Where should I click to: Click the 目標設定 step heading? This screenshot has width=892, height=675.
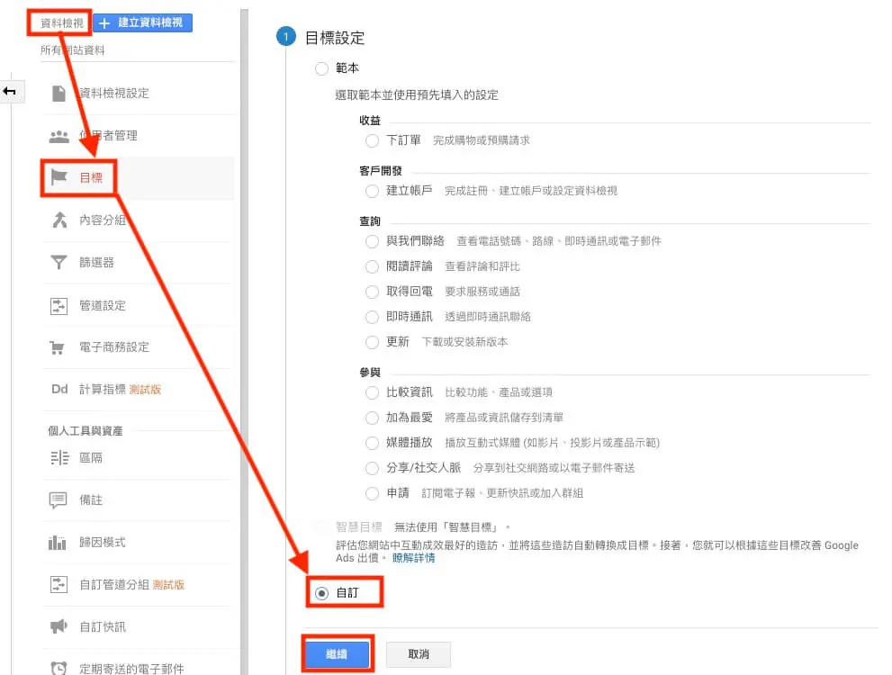point(335,38)
